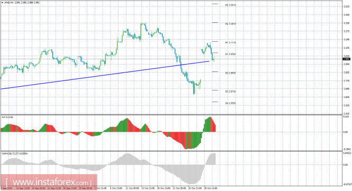The height and width of the screenshot is (191, 352).
Task: Click the S3 support level label
Action: [x=231, y=92]
